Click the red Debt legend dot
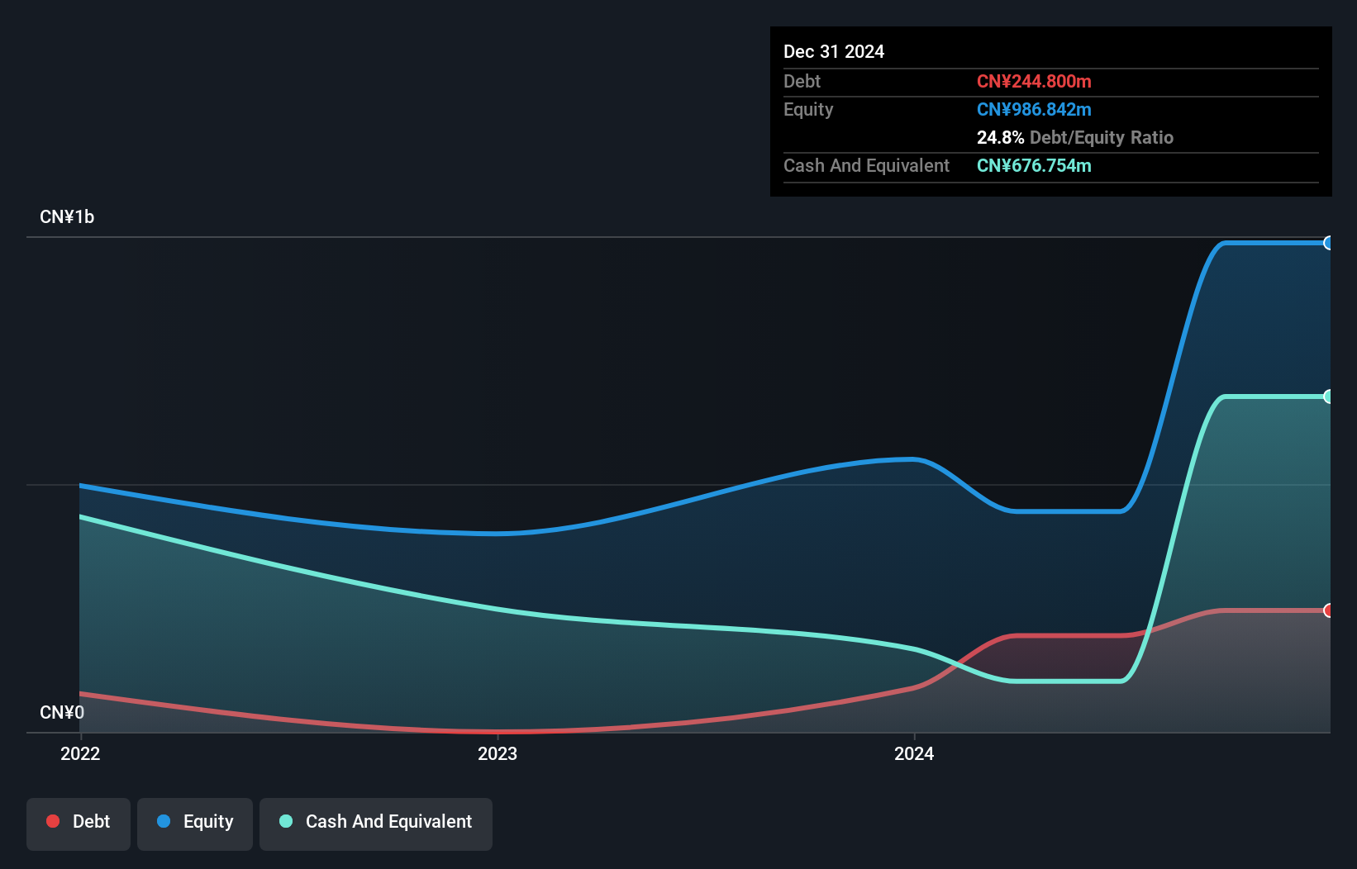Screen dimensions: 1357x869 [53, 821]
